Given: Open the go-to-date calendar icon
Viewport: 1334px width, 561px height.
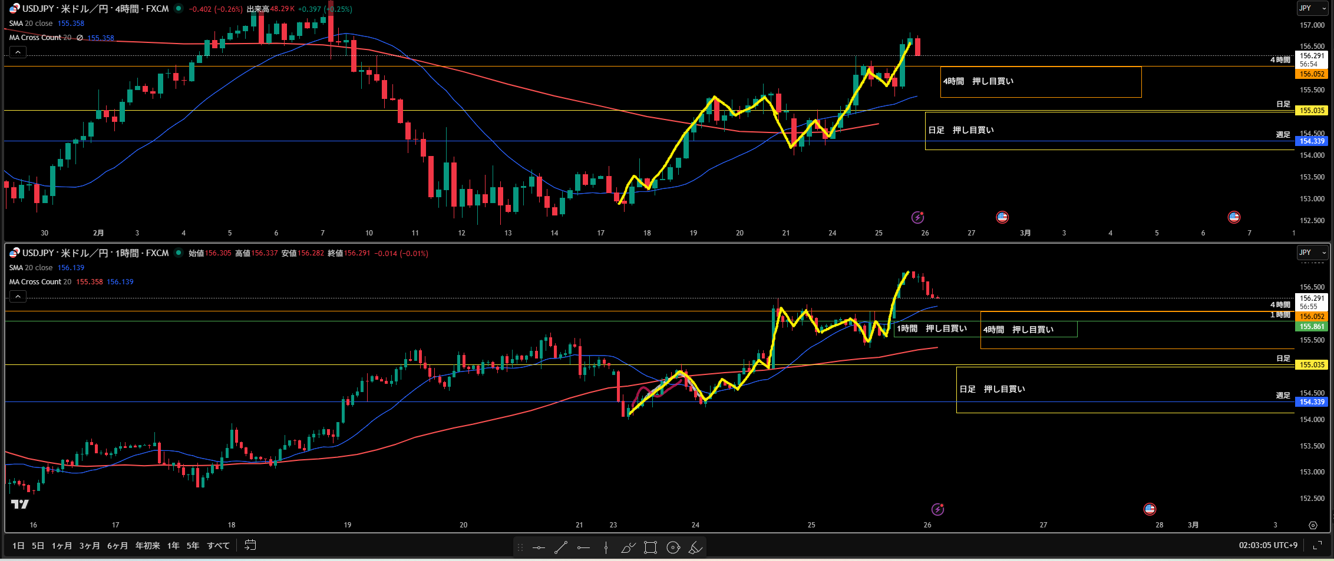Looking at the screenshot, I should click(x=250, y=545).
